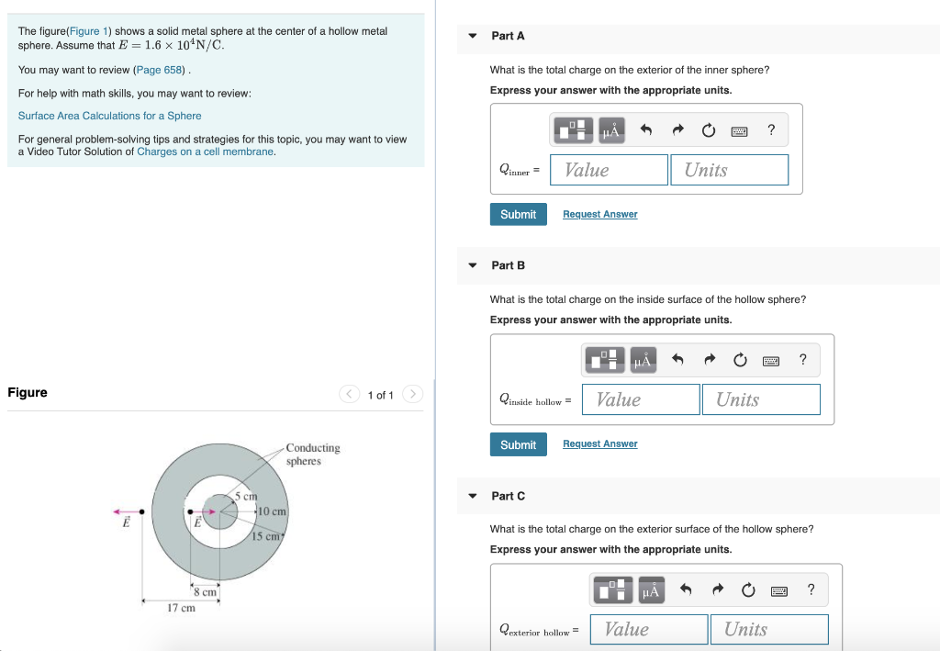940x651 pixels.
Task: Redo entry in Part A toolbar
Action: pos(677,130)
